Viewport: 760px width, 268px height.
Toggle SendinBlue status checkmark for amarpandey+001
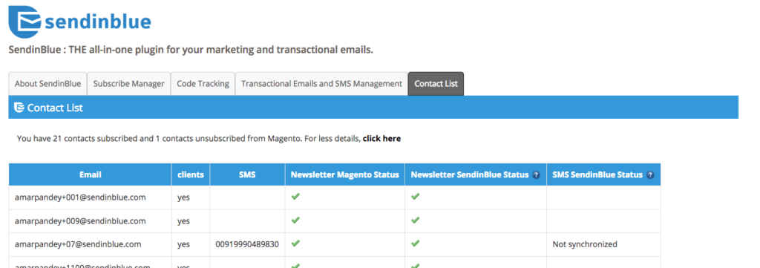(x=415, y=197)
